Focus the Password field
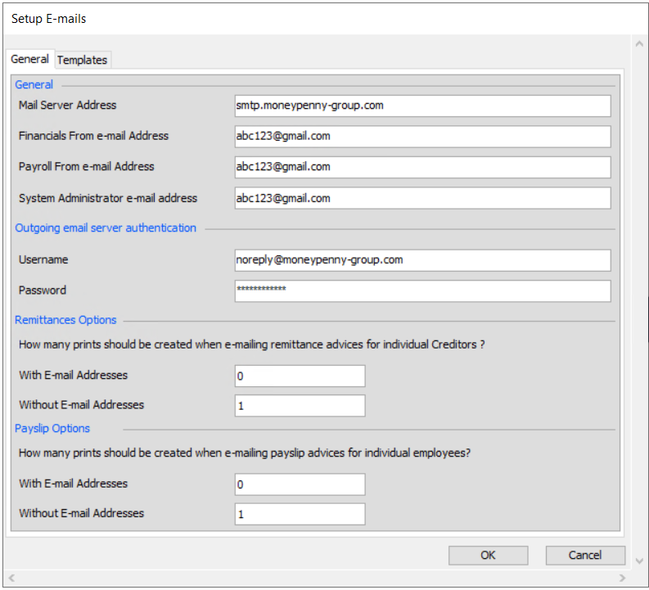The image size is (649, 590). (422, 290)
